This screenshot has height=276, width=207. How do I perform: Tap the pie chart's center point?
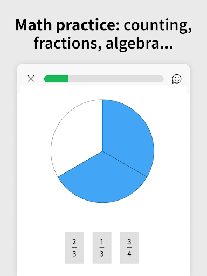[x=102, y=151]
